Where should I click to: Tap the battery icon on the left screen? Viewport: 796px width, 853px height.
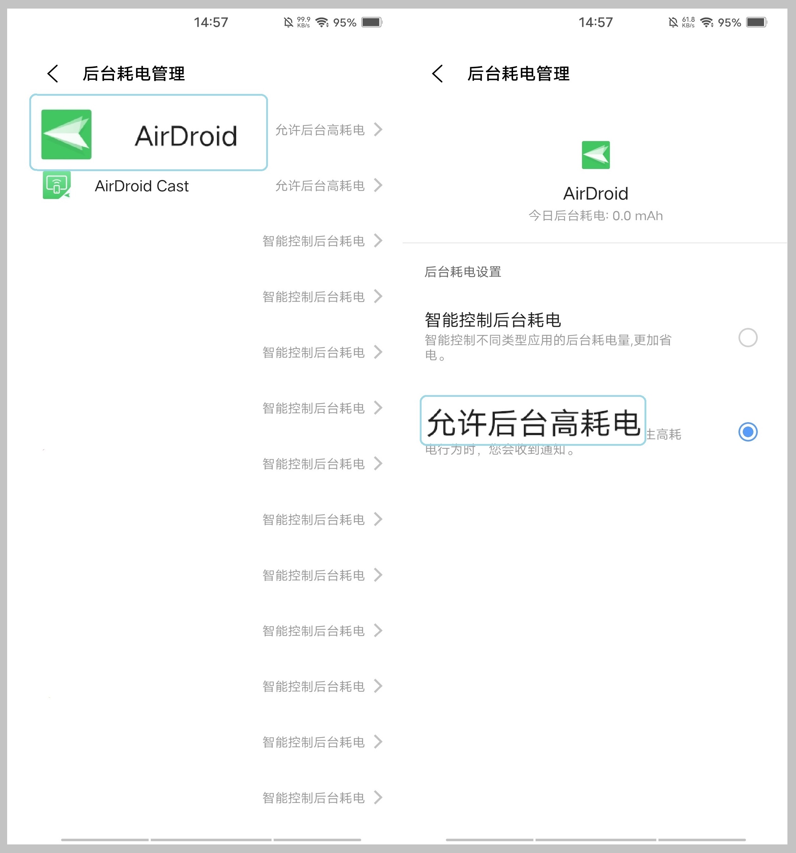pyautogui.click(x=373, y=21)
